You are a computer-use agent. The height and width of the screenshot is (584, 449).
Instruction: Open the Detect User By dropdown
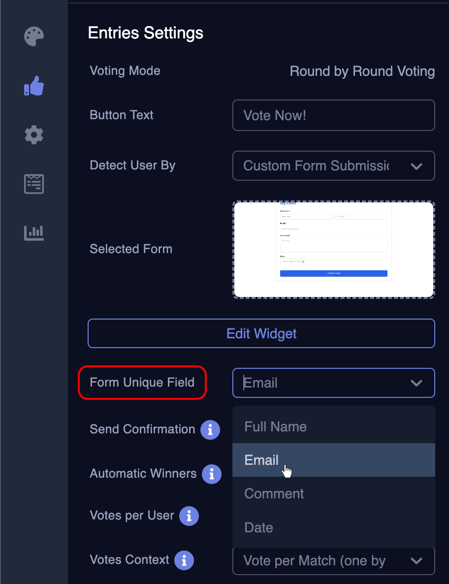coord(333,165)
